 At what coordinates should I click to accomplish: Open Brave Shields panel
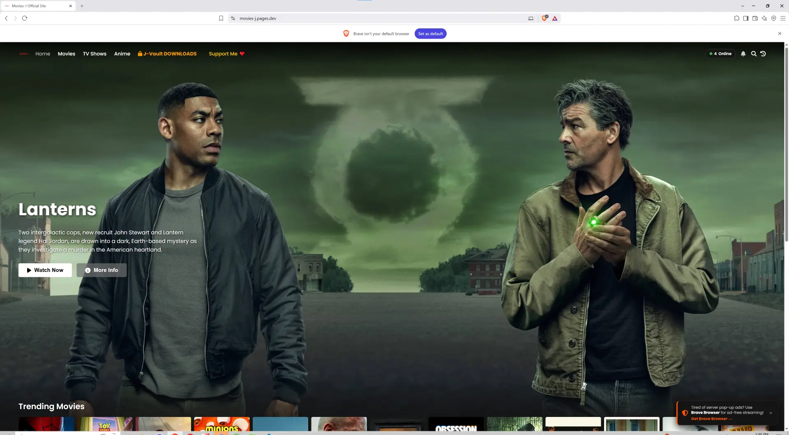point(544,18)
